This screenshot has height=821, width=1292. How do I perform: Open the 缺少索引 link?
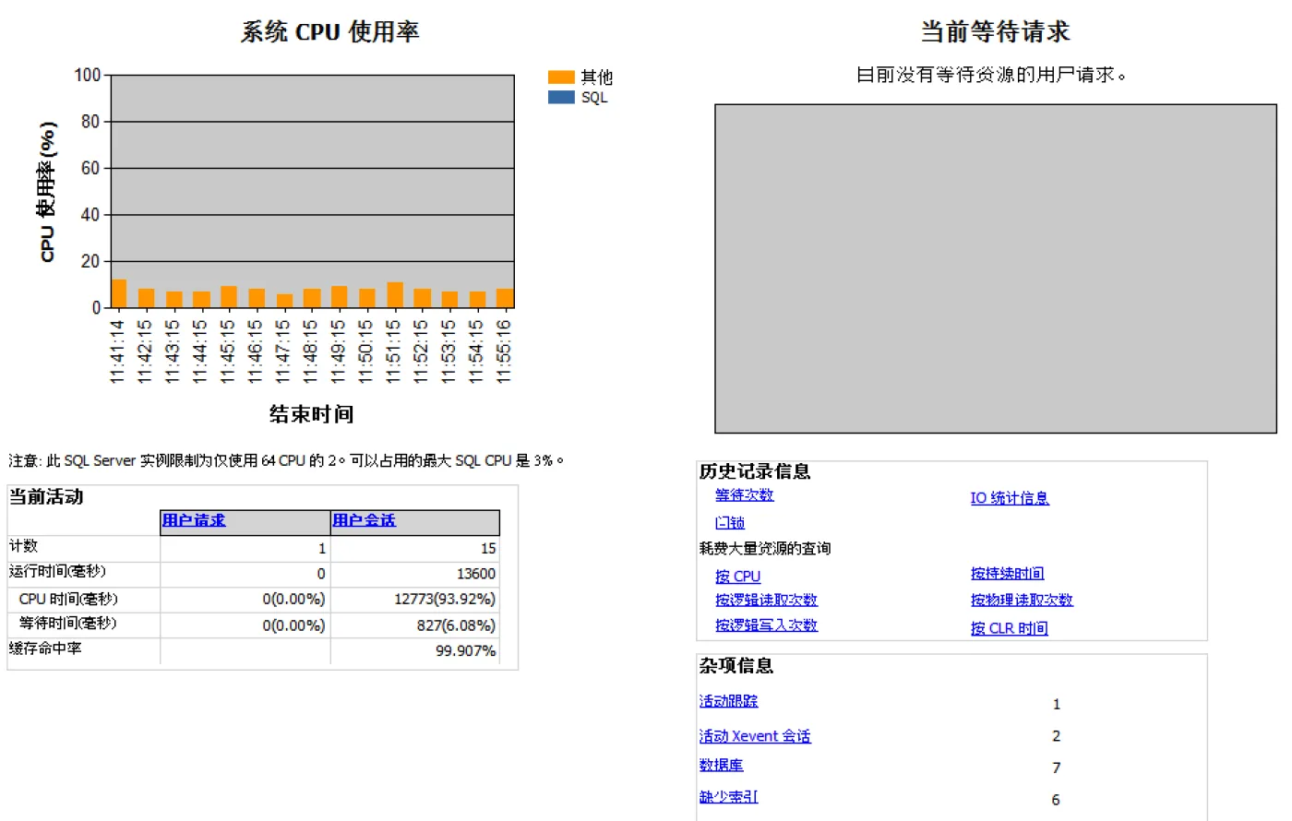pyautogui.click(x=728, y=797)
